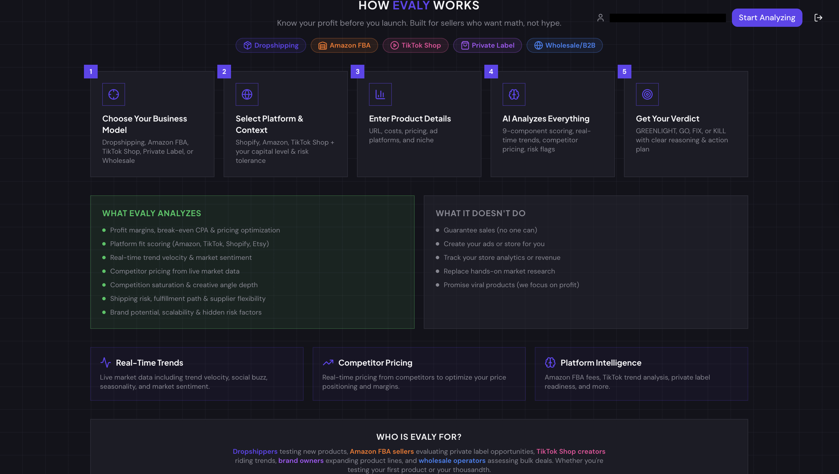Enable the Private Label business model
The width and height of the screenshot is (839, 474).
click(487, 45)
